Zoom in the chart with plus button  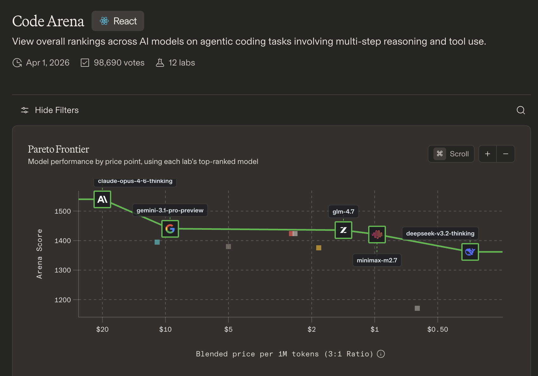(488, 154)
